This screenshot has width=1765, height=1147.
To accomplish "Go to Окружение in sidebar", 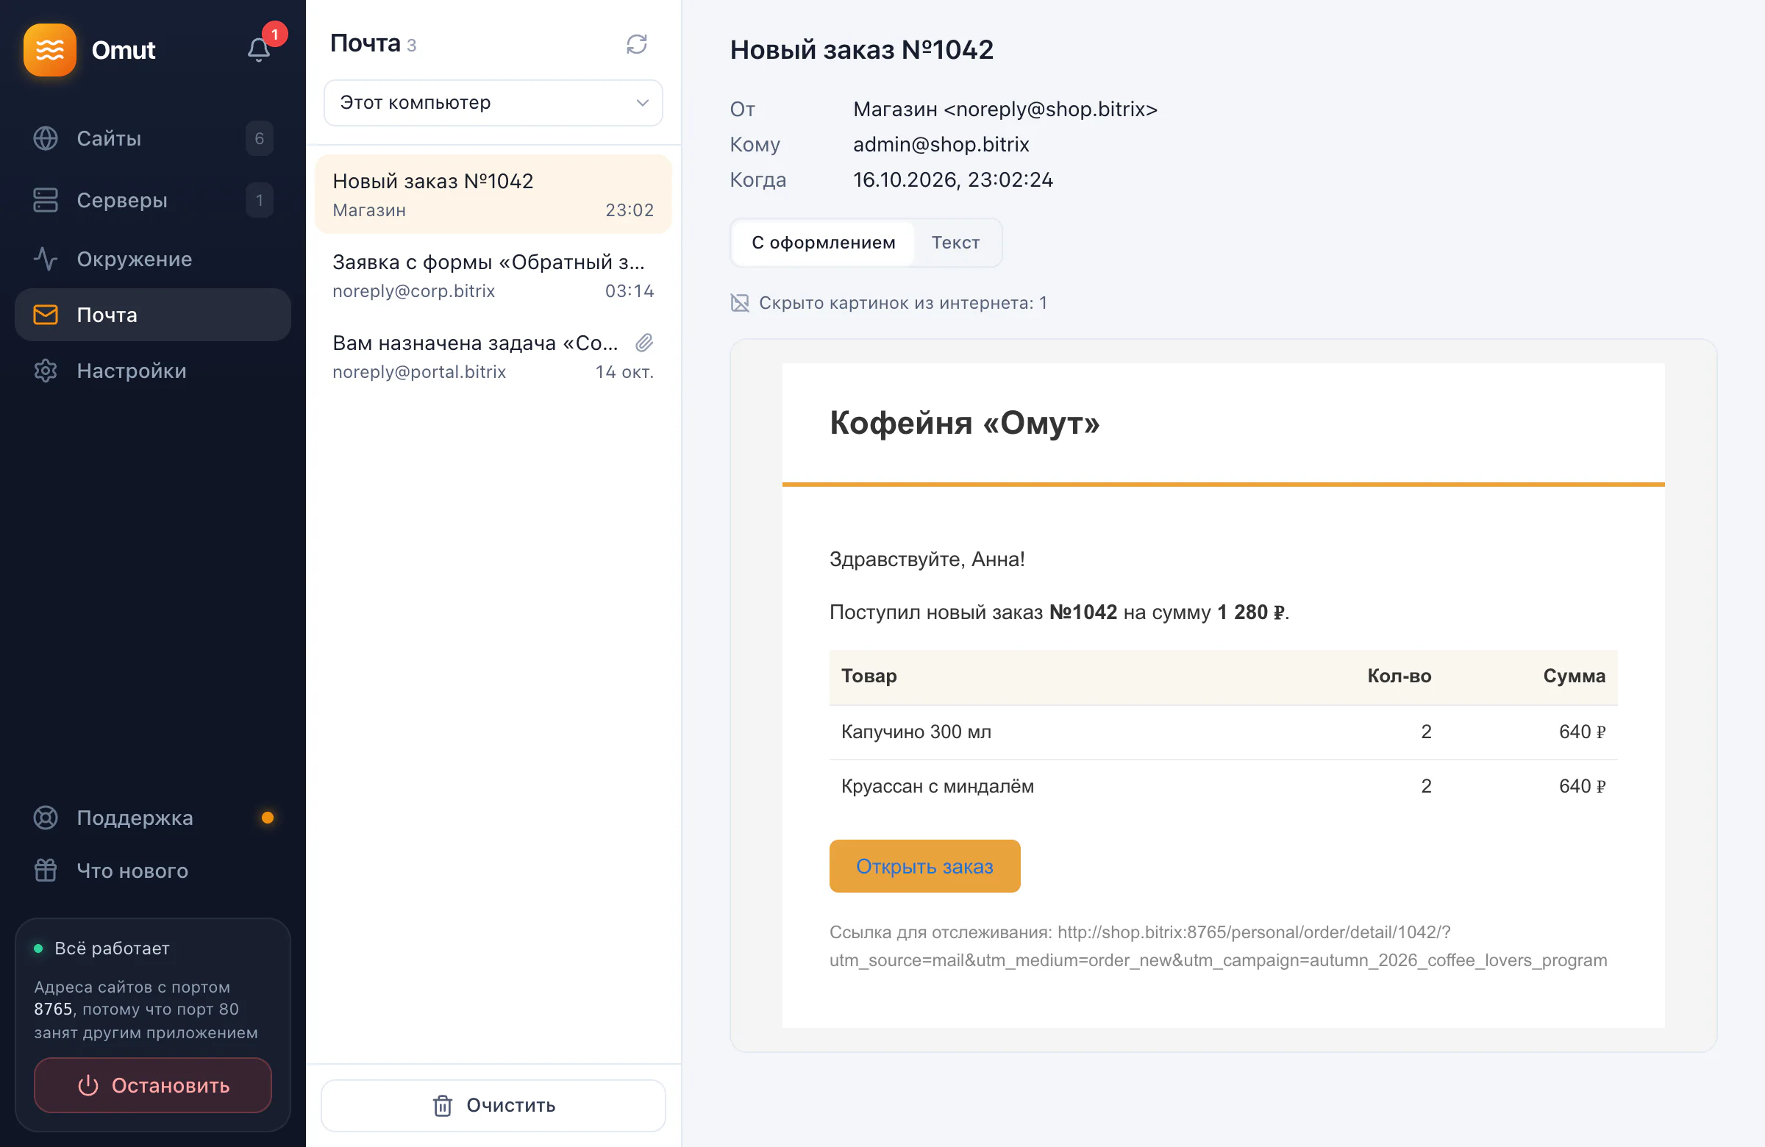I will pos(153,259).
